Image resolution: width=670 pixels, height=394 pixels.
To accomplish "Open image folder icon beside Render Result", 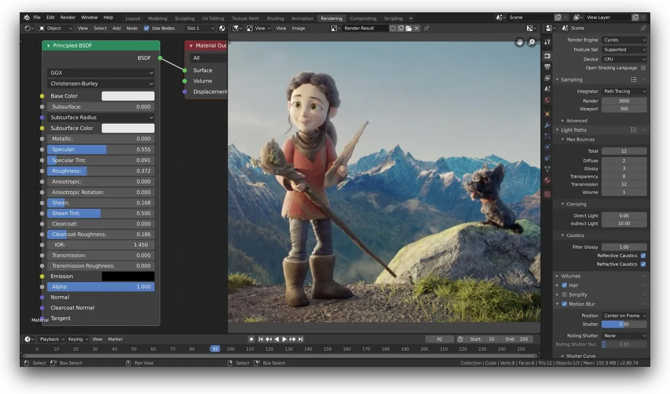I will pyautogui.click(x=408, y=29).
